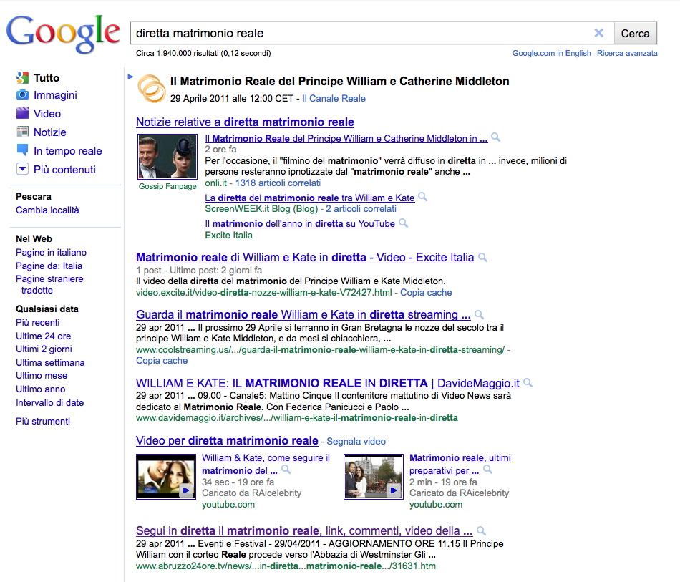
Task: Click the wedding rings icon beside royal wedding title
Action: (151, 89)
